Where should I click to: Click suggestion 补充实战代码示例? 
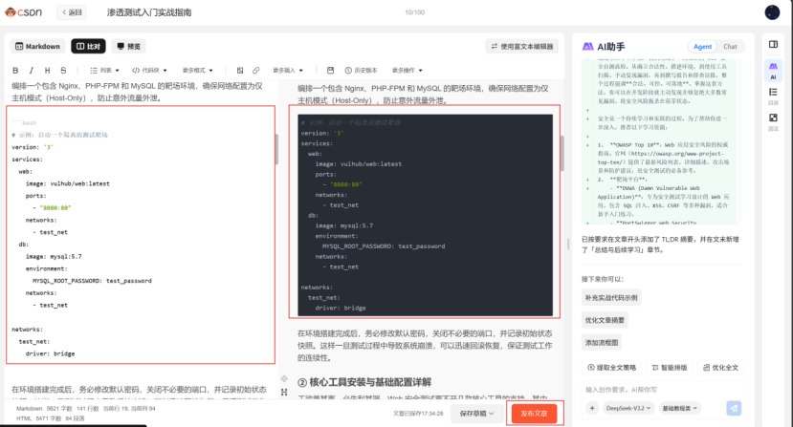point(611,298)
